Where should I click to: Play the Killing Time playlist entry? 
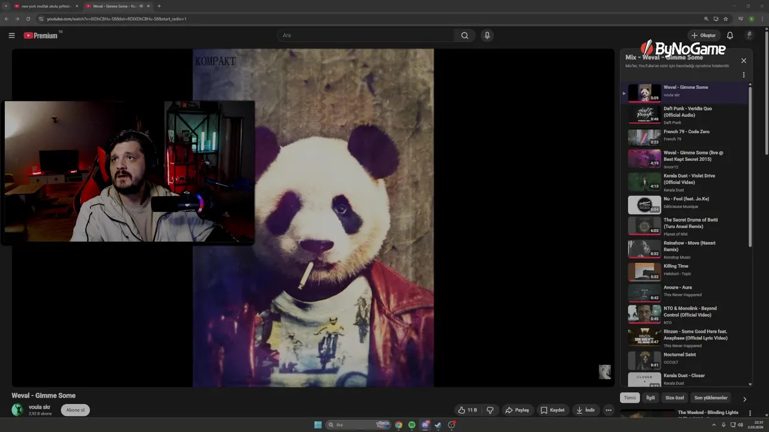coord(684,272)
